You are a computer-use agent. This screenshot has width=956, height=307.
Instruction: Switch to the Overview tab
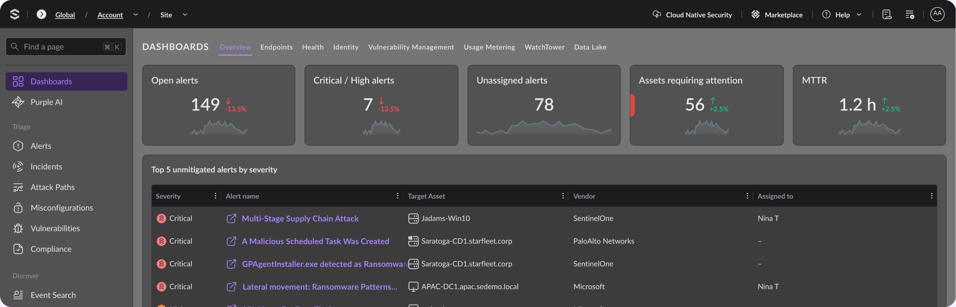pyautogui.click(x=235, y=47)
